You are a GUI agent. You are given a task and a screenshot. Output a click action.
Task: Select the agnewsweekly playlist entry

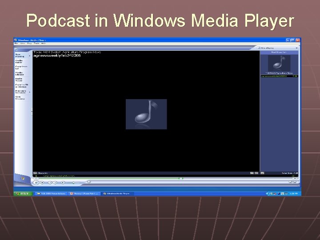(279, 76)
